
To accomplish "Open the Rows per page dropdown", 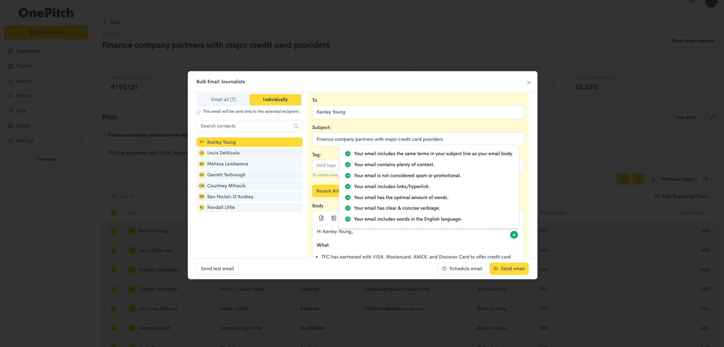I will [x=708, y=179].
